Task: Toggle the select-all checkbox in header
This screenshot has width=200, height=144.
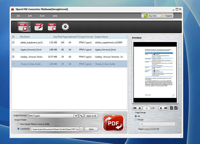Action: pos(13,37)
